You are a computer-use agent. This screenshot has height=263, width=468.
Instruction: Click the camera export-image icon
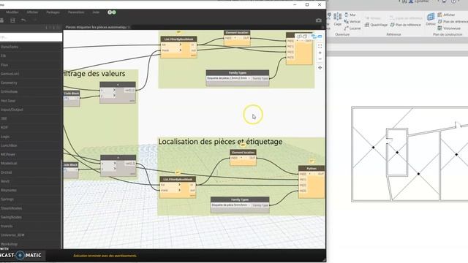point(319,20)
